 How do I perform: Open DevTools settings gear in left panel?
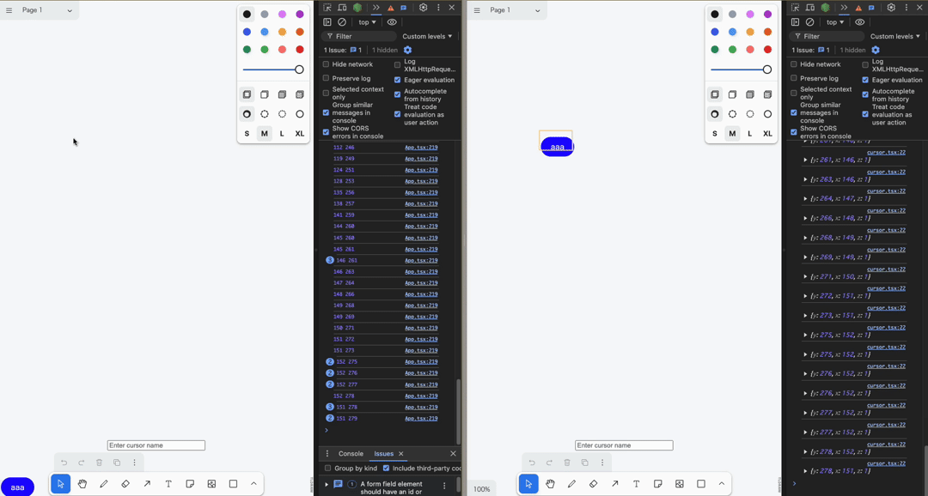click(423, 8)
